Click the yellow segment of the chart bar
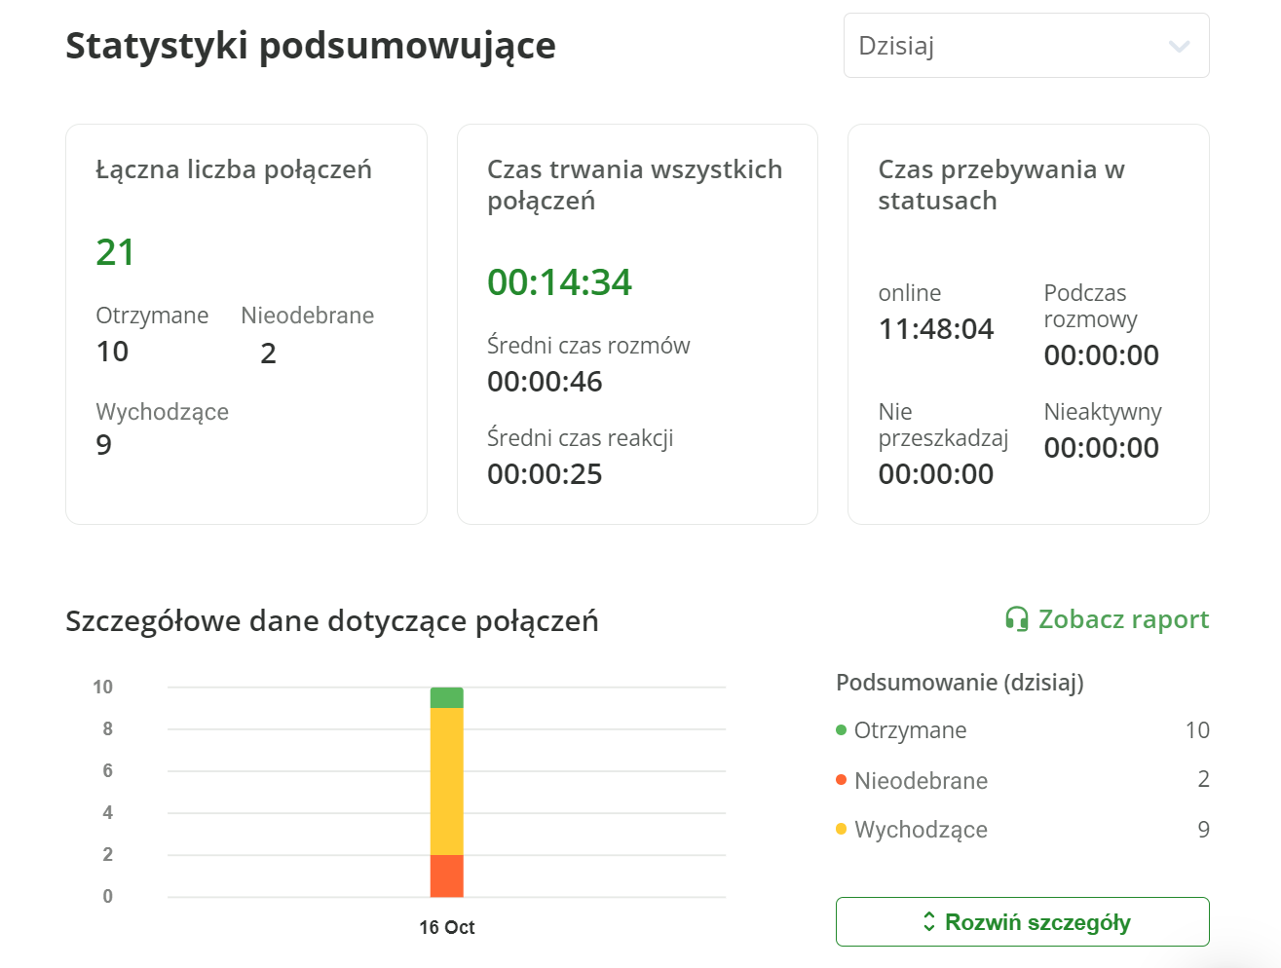The image size is (1281, 968). (446, 779)
